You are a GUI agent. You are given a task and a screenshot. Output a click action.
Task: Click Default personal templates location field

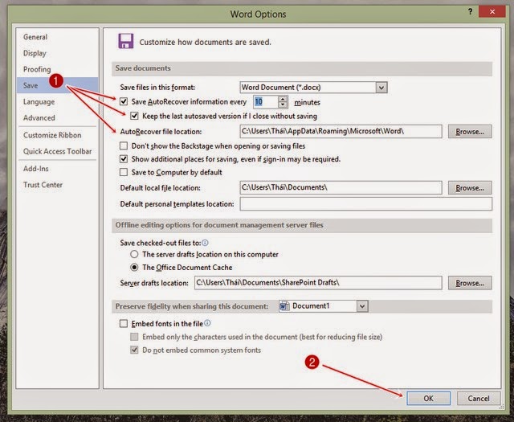click(x=366, y=204)
